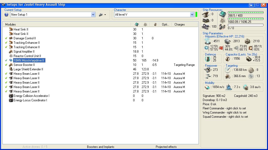This screenshot has width=268, height=150.
Task: Click the CPU usage progress bar
Action: coord(246,12)
